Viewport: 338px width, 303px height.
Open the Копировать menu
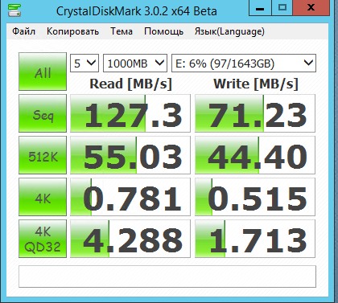pos(72,31)
